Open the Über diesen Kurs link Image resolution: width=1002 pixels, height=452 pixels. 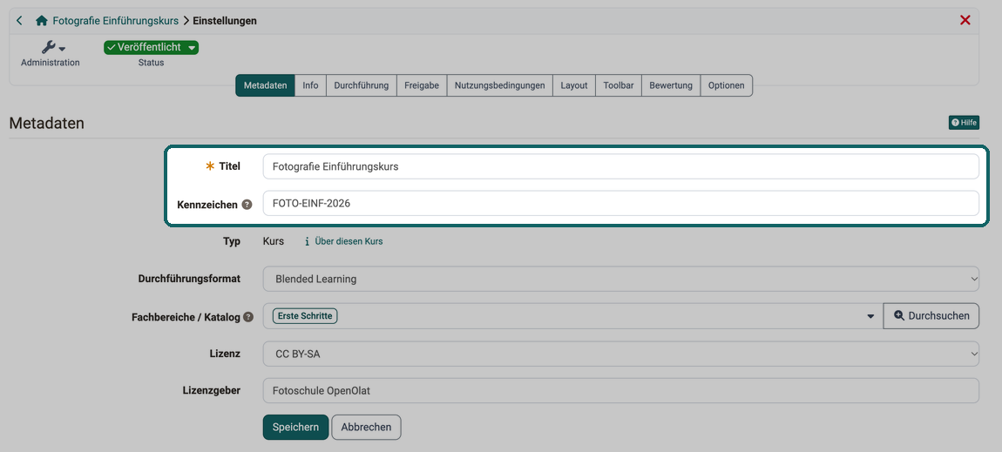[349, 241]
